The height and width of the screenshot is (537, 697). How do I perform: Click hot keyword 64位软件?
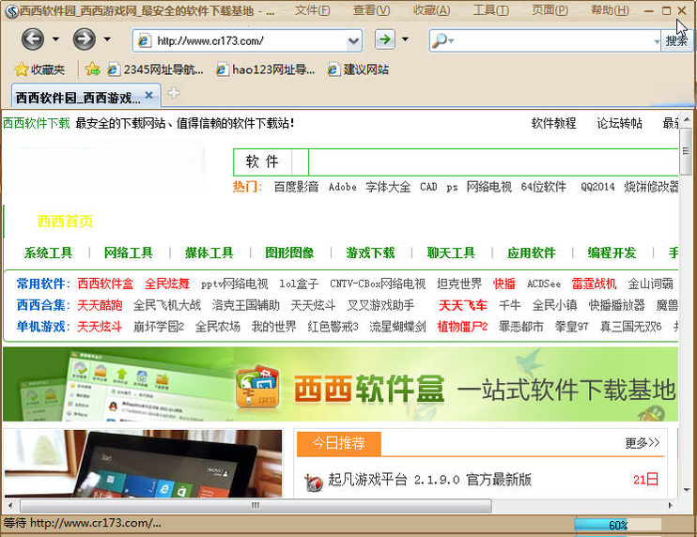click(x=543, y=187)
